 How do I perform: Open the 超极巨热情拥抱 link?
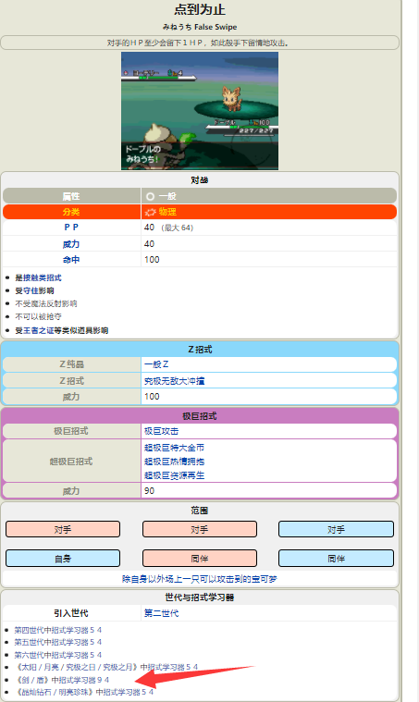174,462
